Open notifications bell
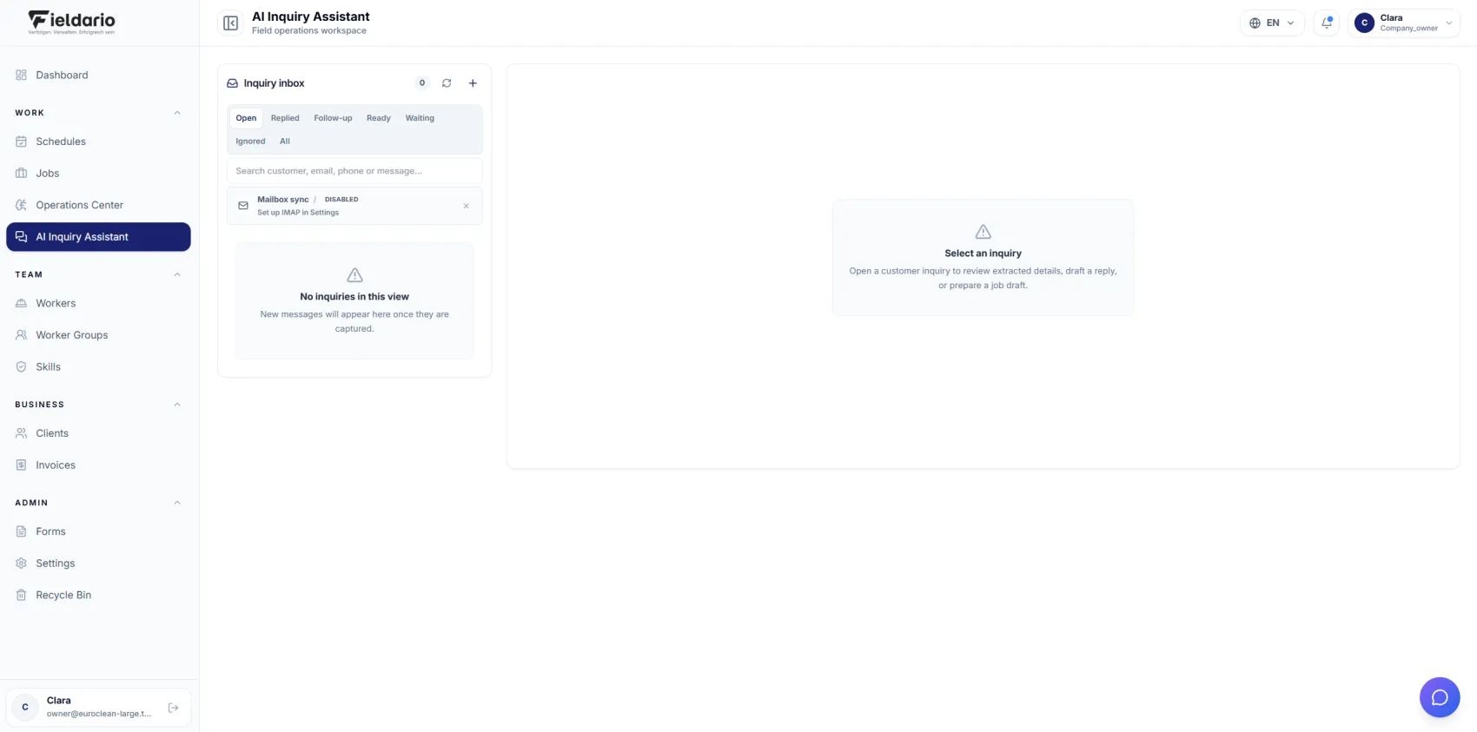This screenshot has height=732, width=1477. click(x=1327, y=23)
